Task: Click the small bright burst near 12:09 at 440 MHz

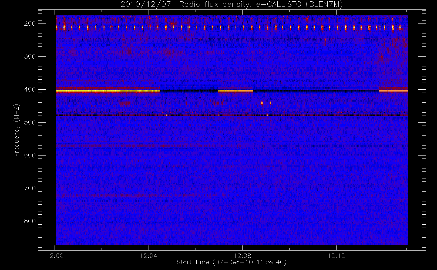Action: (x=262, y=103)
